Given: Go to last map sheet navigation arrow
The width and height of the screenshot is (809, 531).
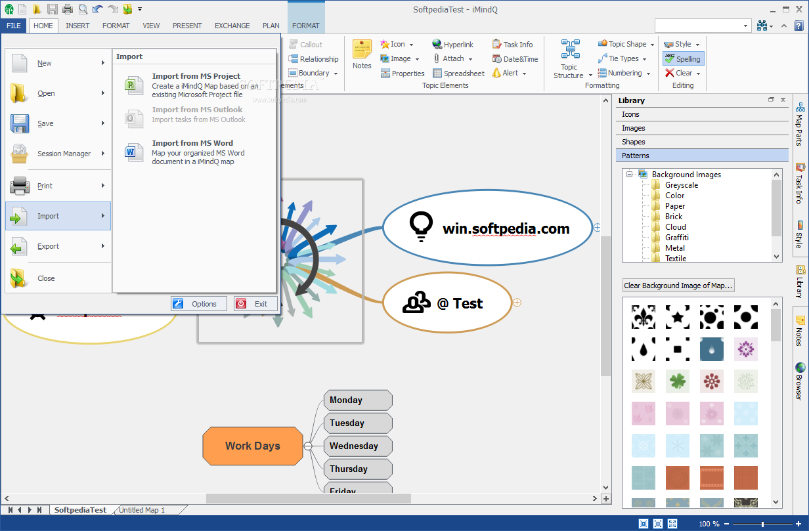Looking at the screenshot, I should 39,510.
